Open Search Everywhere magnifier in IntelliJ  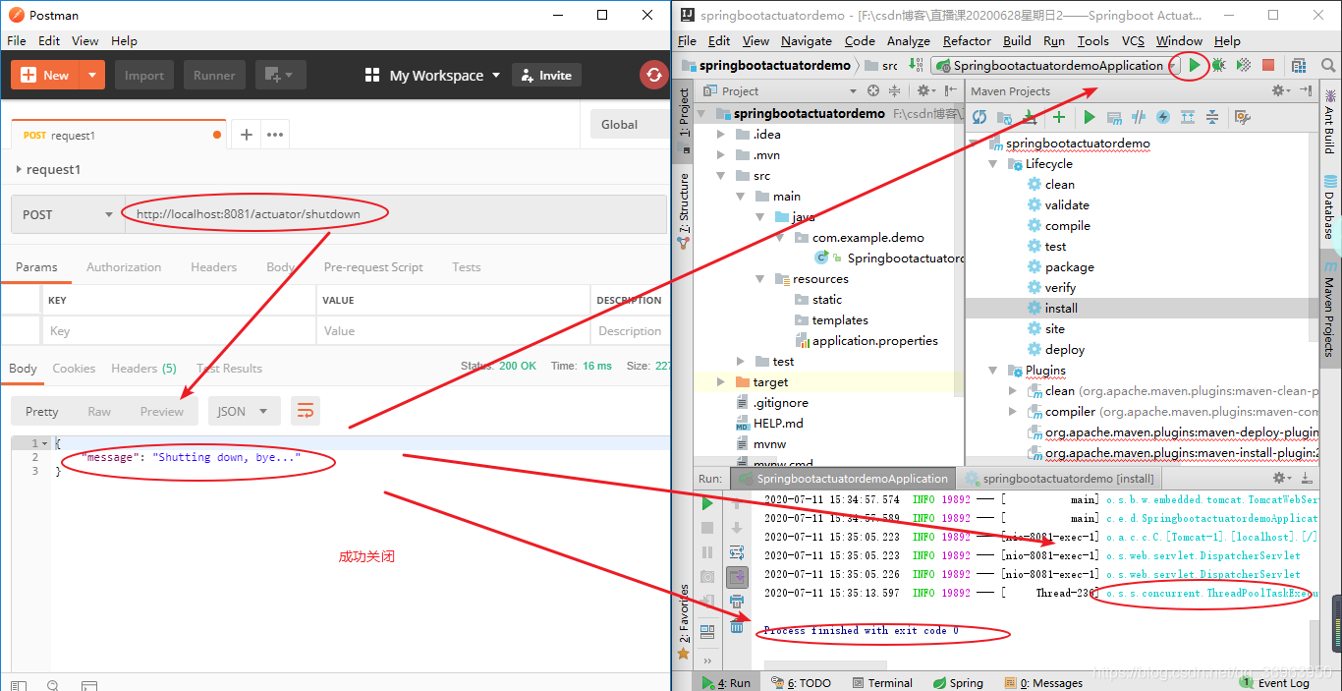pos(1326,65)
